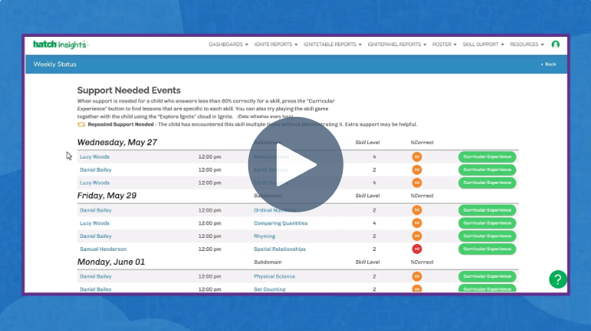Expand the Resources menu
The image size is (591, 331).
[527, 45]
